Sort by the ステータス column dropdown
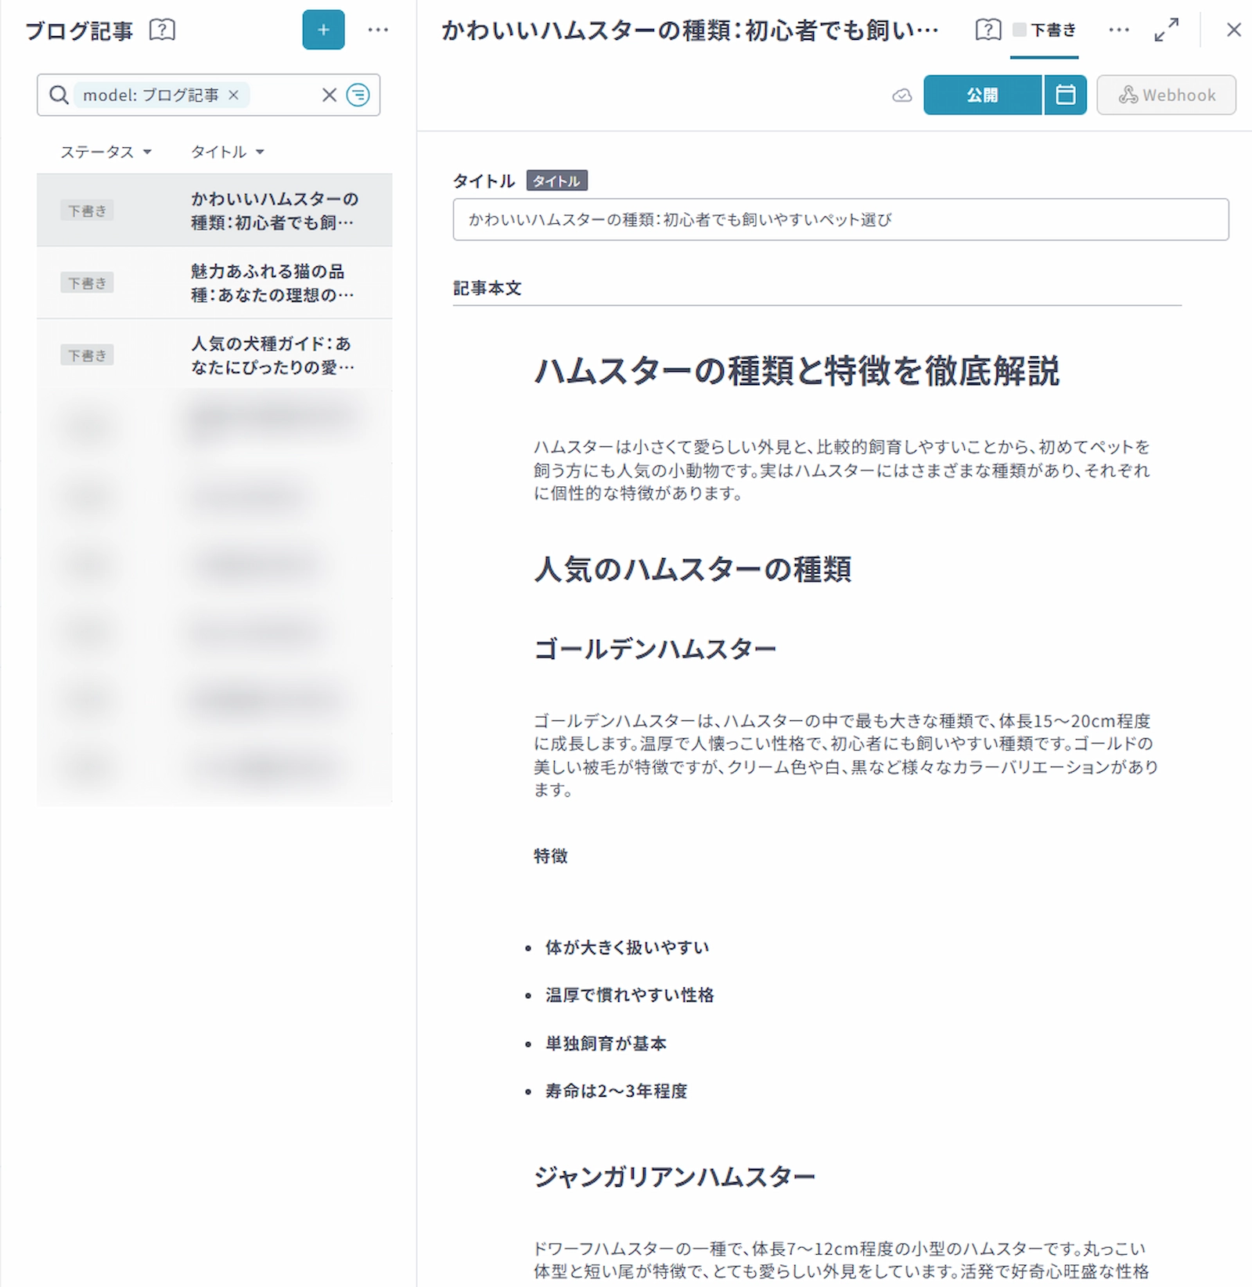This screenshot has width=1252, height=1287. 106,152
